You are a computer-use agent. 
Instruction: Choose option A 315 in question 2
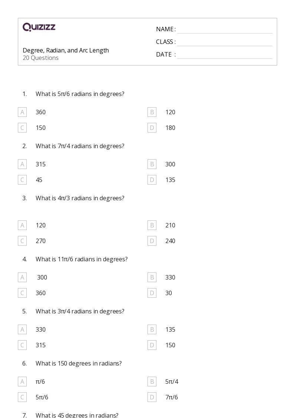click(22, 164)
